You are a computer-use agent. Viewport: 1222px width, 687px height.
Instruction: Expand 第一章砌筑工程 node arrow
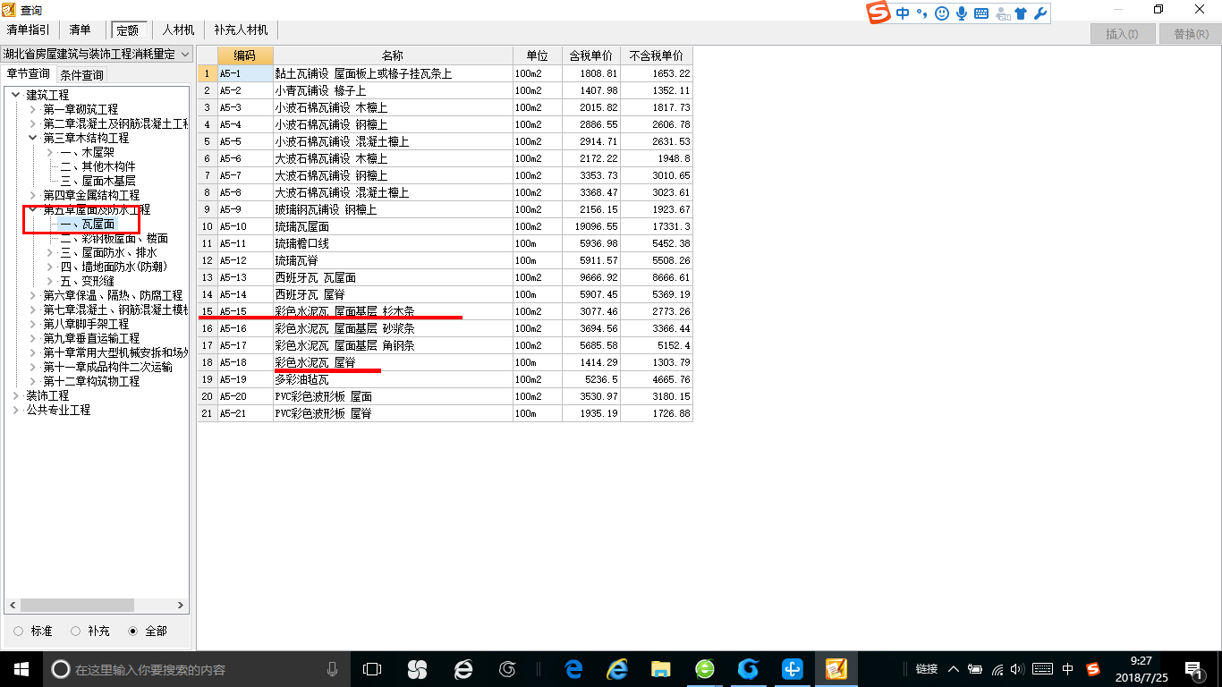tap(33, 109)
